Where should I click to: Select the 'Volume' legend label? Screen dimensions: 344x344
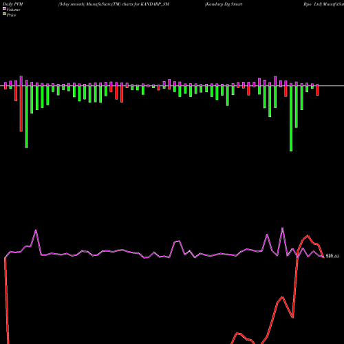coord(13,10)
